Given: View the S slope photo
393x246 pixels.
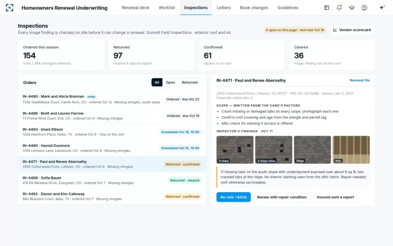Looking at the screenshot, I should click(235, 150).
